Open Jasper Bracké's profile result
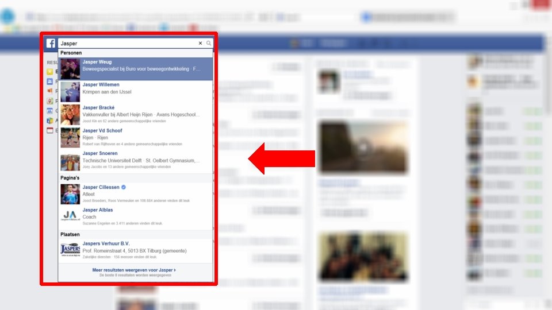The height and width of the screenshot is (310, 552). [136, 114]
